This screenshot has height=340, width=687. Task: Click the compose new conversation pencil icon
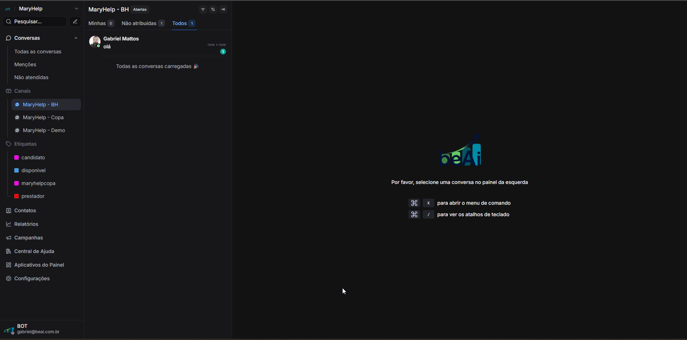75,21
